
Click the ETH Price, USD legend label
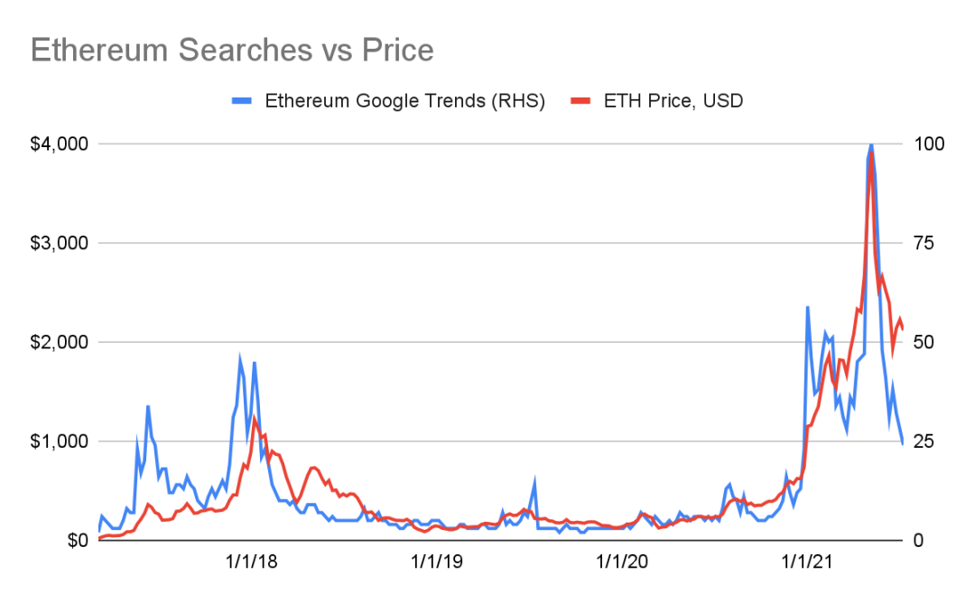coord(673,101)
